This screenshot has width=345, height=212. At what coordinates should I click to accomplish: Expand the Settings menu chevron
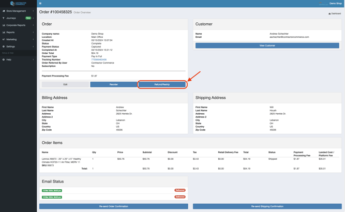pos(33,47)
